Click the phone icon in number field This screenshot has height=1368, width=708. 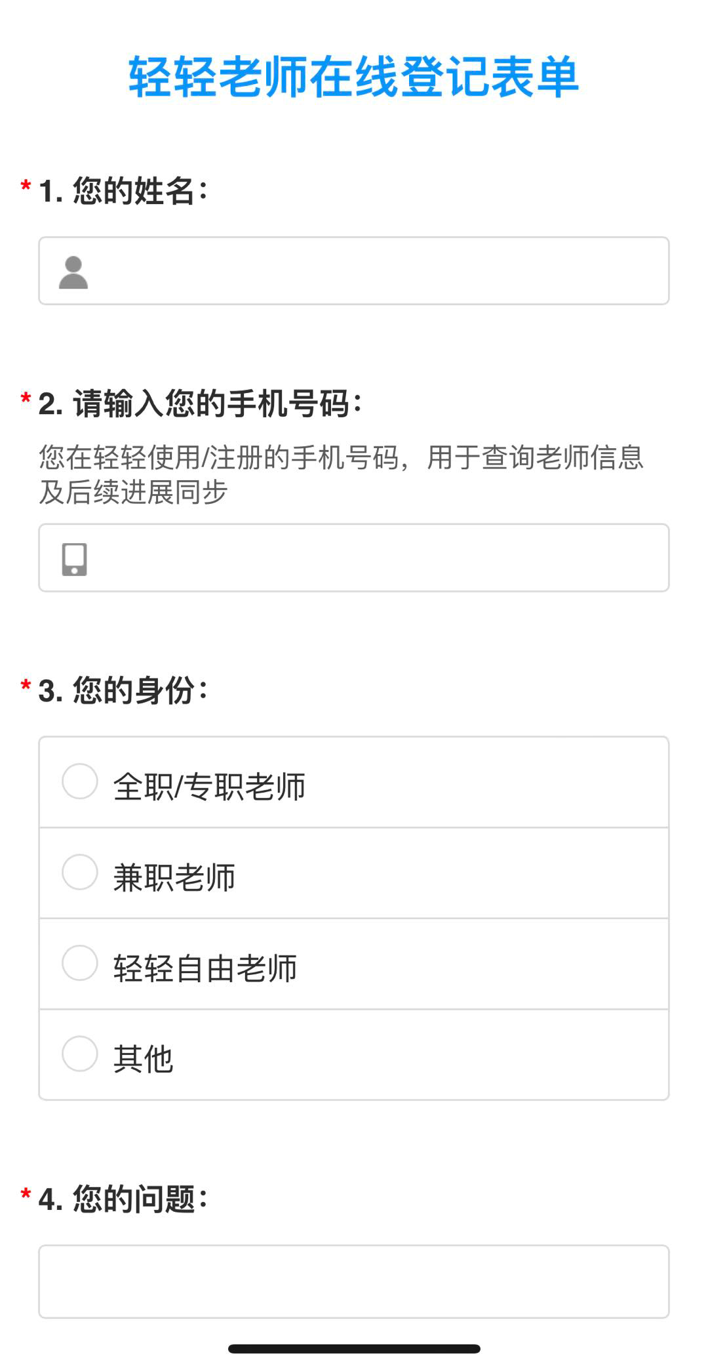[x=74, y=559]
